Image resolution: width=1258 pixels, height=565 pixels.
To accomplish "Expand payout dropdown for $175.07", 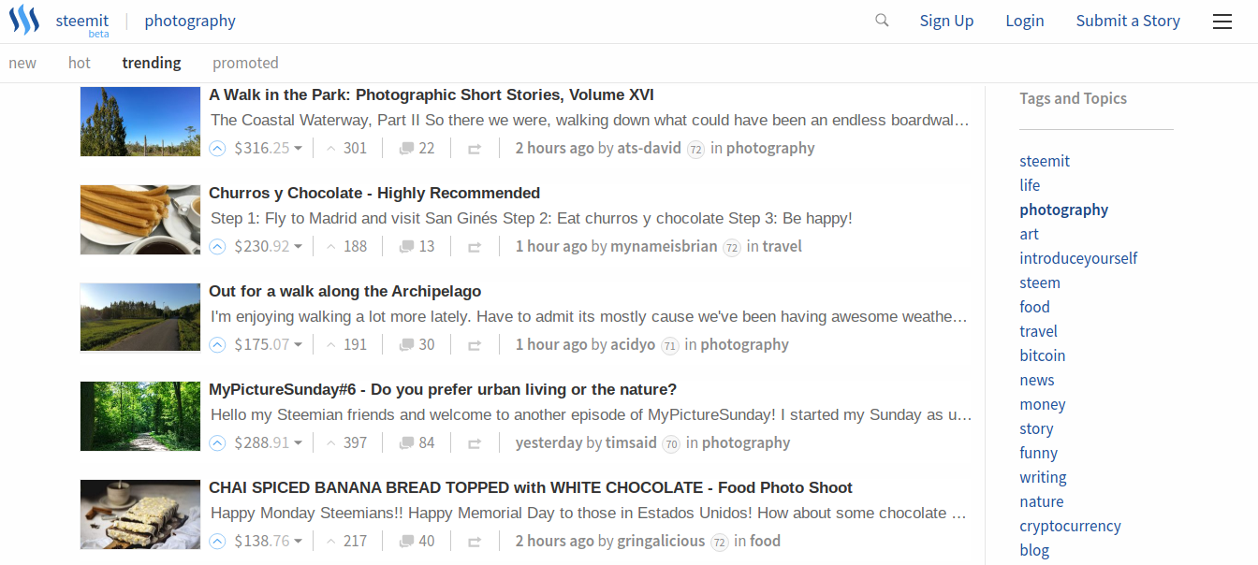I will pos(298,345).
